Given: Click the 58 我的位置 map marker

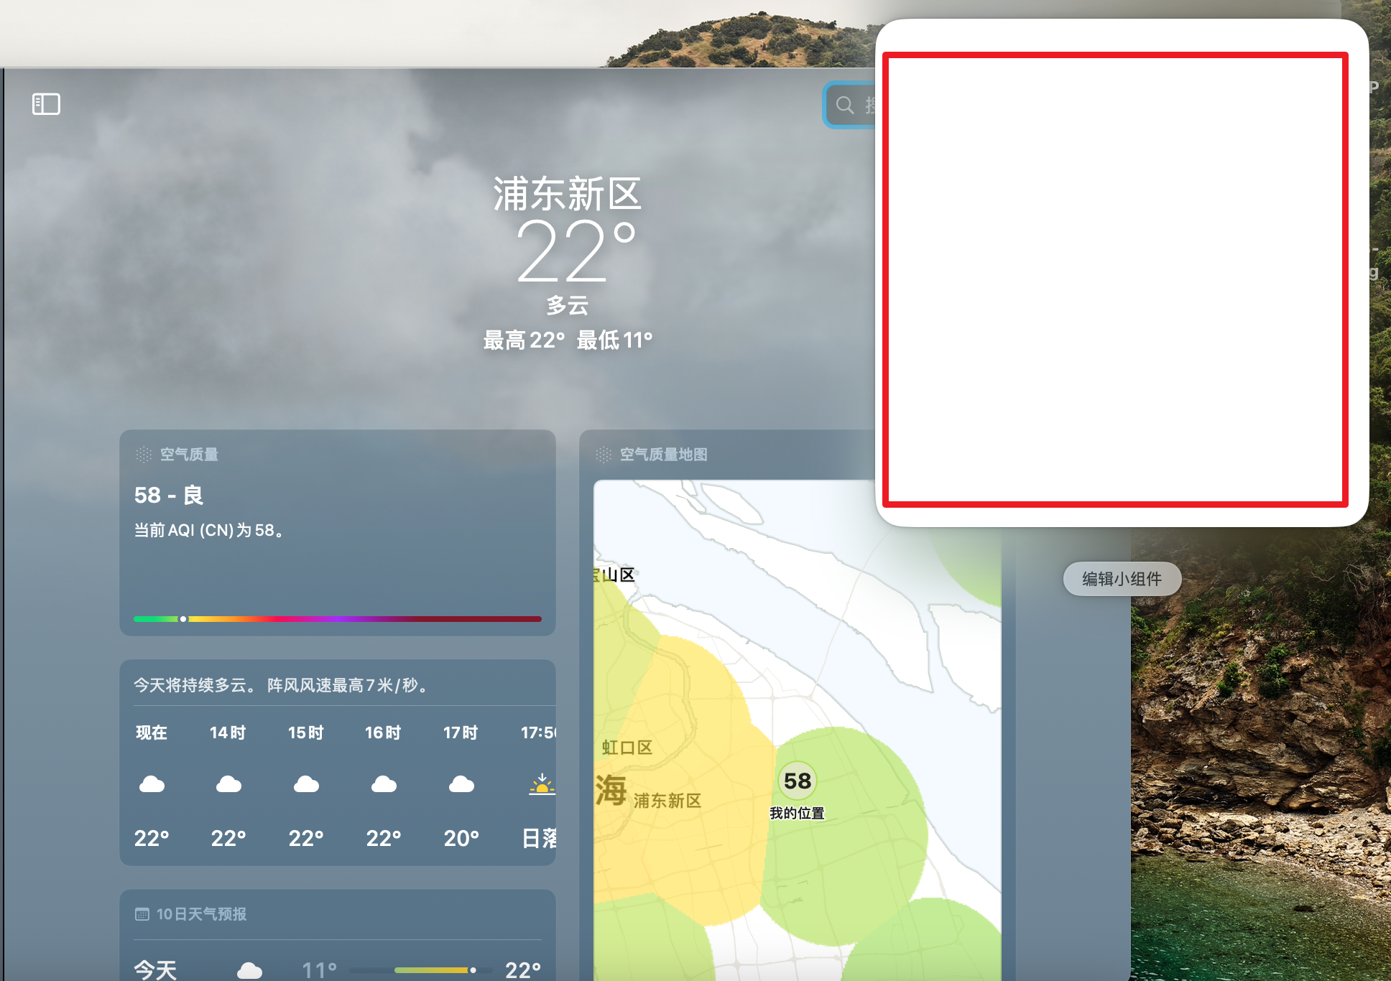Looking at the screenshot, I should (x=797, y=781).
